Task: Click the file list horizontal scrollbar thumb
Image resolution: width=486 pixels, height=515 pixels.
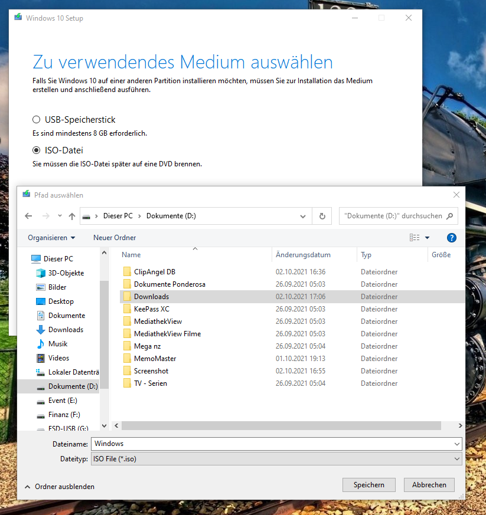Action: tap(281, 426)
